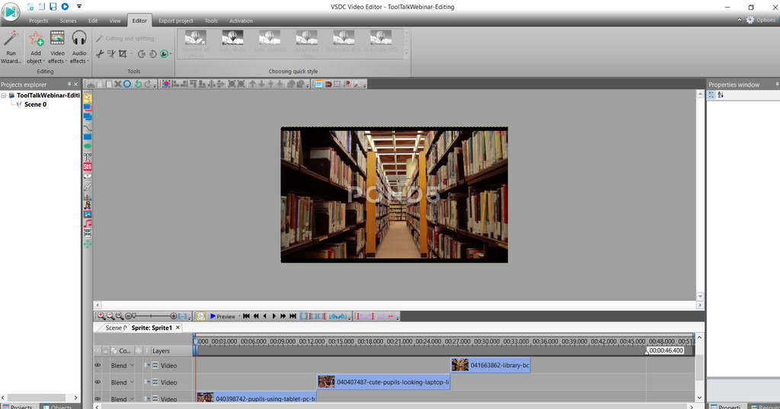Screen dimensions: 780x409
Task: Click the new project icon in quick access toolbar
Action: [30, 7]
